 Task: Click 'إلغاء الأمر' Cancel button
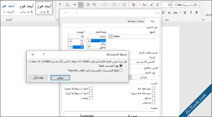pos(38,78)
